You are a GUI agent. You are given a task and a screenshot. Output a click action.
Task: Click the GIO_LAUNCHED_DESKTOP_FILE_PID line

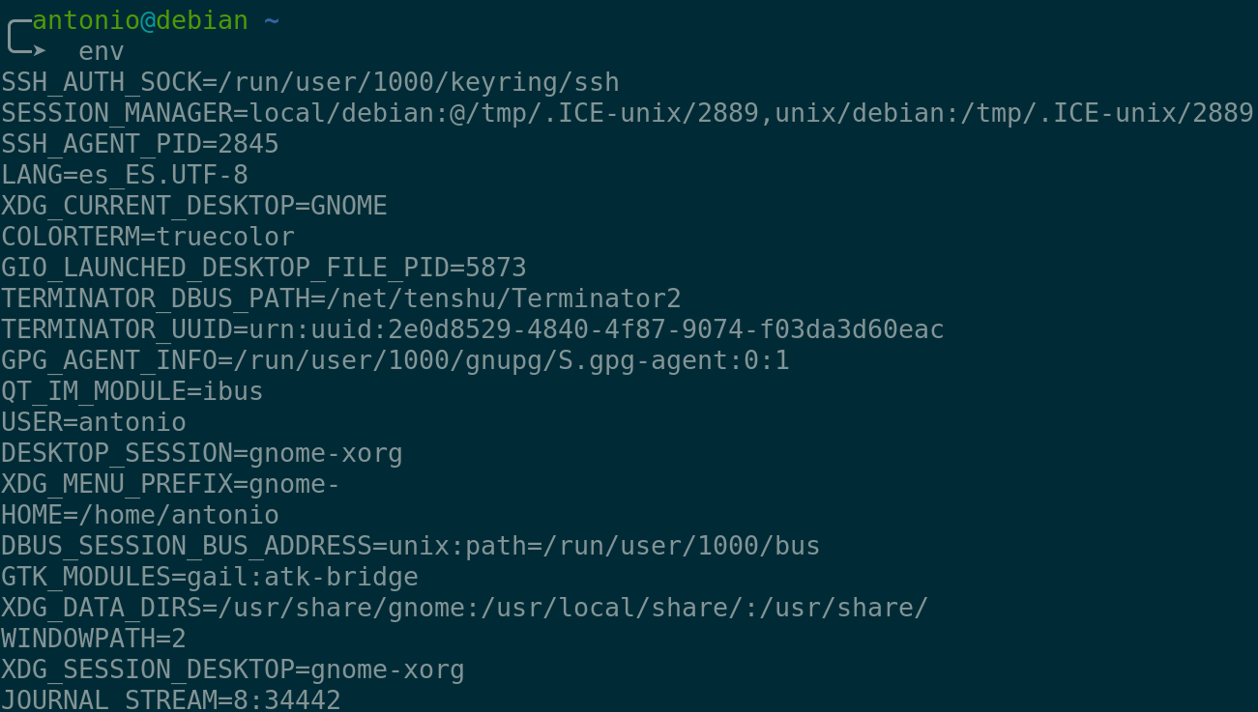pyautogui.click(x=263, y=268)
